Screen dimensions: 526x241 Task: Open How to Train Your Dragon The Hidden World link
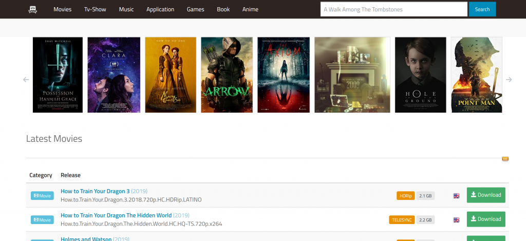pyautogui.click(x=116, y=215)
